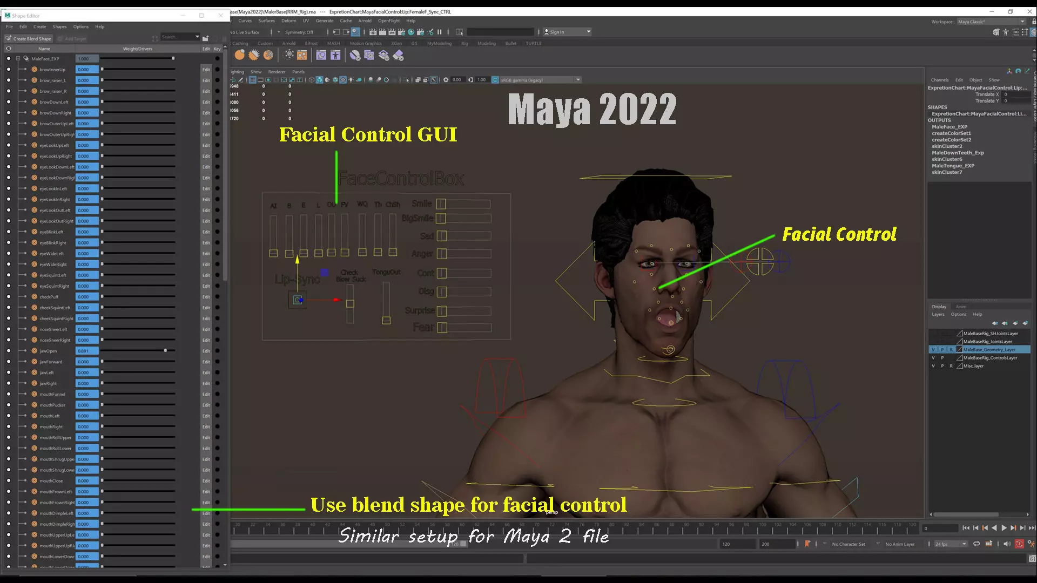This screenshot has width=1037, height=583.
Task: Click the last create layer icon in Display panel
Action: click(x=1025, y=323)
